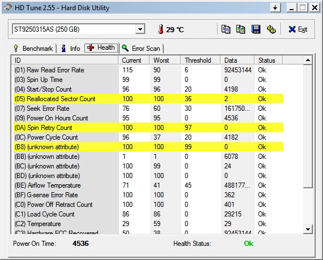Open the options wrench icon
The height and width of the screenshot is (260, 323).
271,29
